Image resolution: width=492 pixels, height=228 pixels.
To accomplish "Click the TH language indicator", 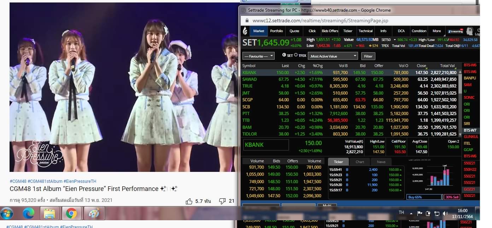I will tap(401, 212).
